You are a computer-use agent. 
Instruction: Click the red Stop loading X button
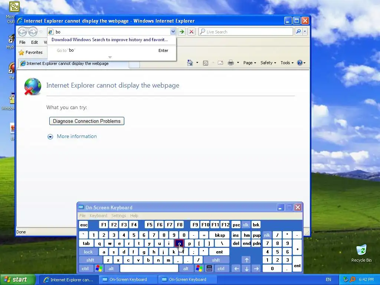(x=191, y=32)
